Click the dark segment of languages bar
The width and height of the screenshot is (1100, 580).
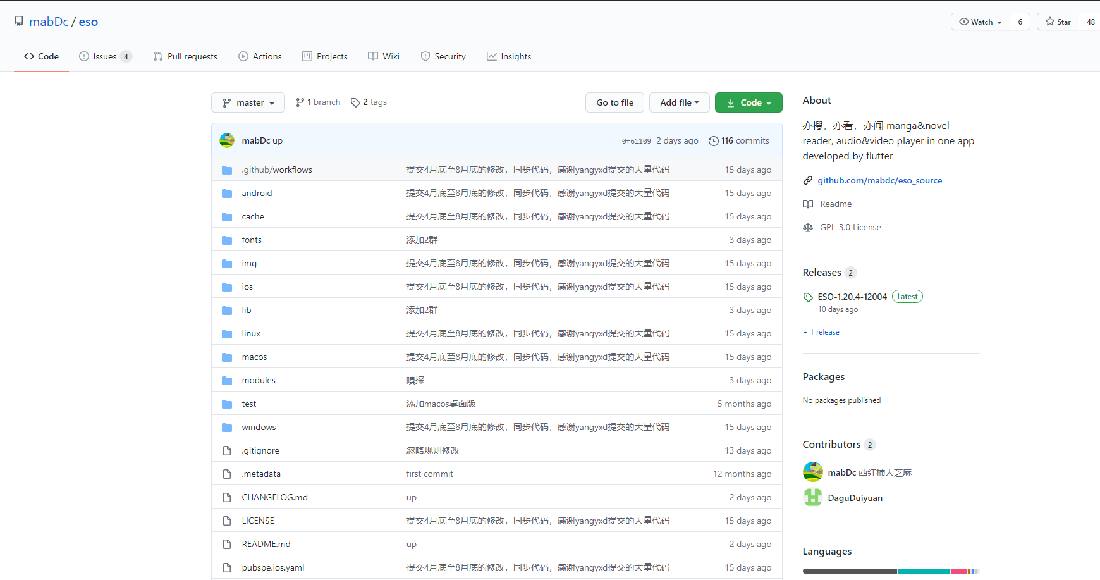pos(850,571)
